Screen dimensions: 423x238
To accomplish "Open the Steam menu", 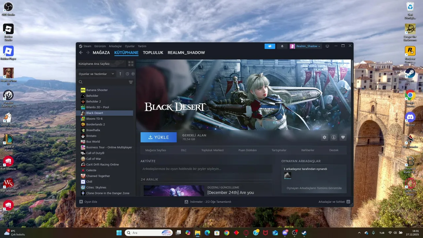I will (x=85, y=46).
